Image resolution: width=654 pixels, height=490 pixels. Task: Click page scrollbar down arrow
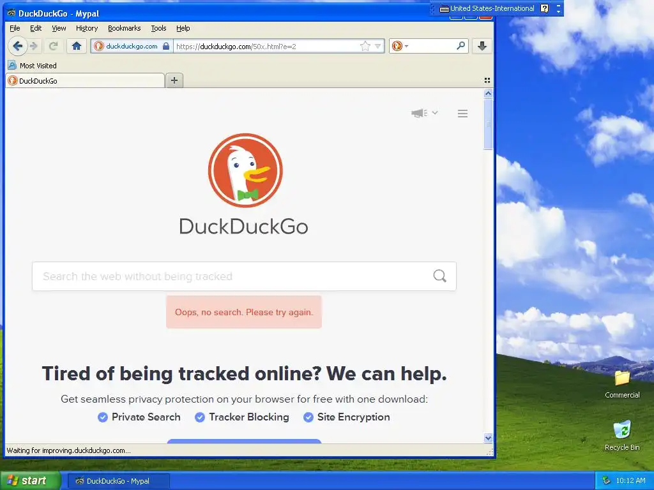488,438
